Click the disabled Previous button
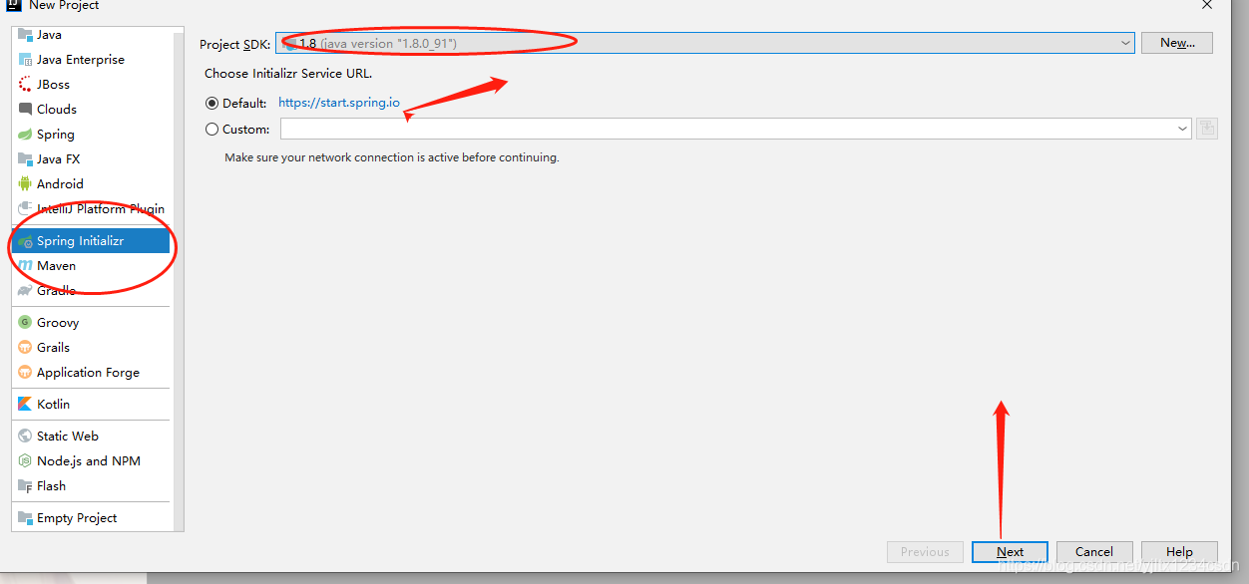The height and width of the screenshot is (584, 1249). point(925,552)
